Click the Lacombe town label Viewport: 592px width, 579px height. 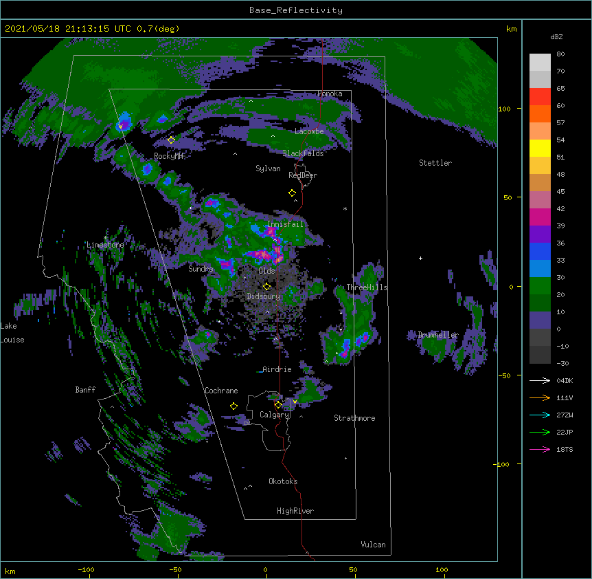click(x=309, y=131)
